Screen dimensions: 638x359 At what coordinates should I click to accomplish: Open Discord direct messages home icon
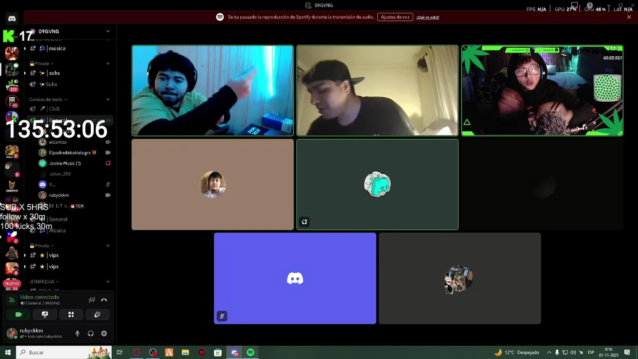pos(12,18)
